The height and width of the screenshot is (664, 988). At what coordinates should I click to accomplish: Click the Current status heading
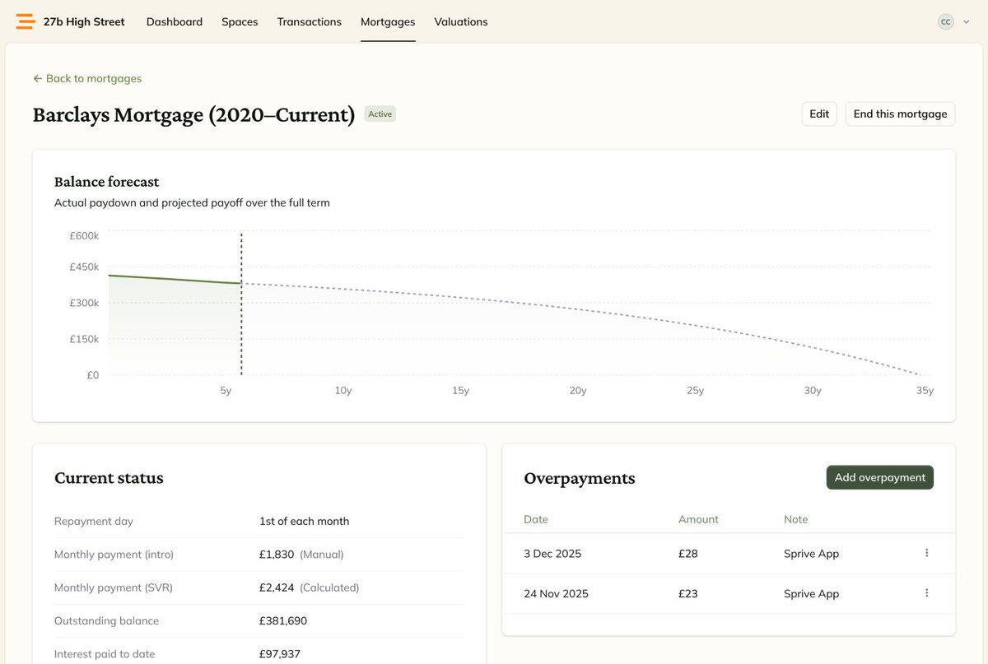point(109,478)
